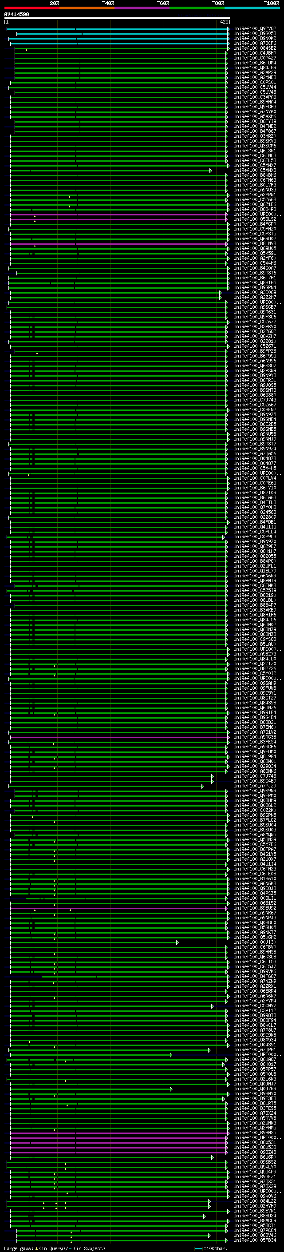Screen dimensions: 284x1252
Task: Select the query name AV414590
Action: coord(16,15)
